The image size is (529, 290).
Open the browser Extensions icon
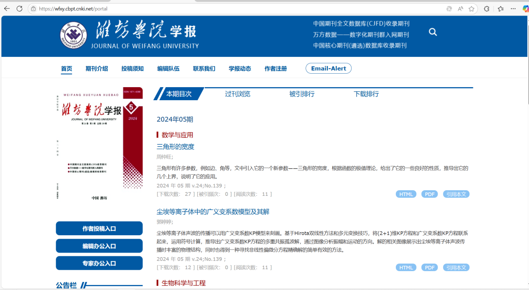tap(486, 9)
